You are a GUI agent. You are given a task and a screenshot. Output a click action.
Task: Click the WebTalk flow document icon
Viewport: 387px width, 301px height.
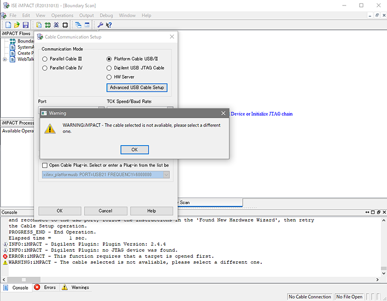(x=12, y=59)
